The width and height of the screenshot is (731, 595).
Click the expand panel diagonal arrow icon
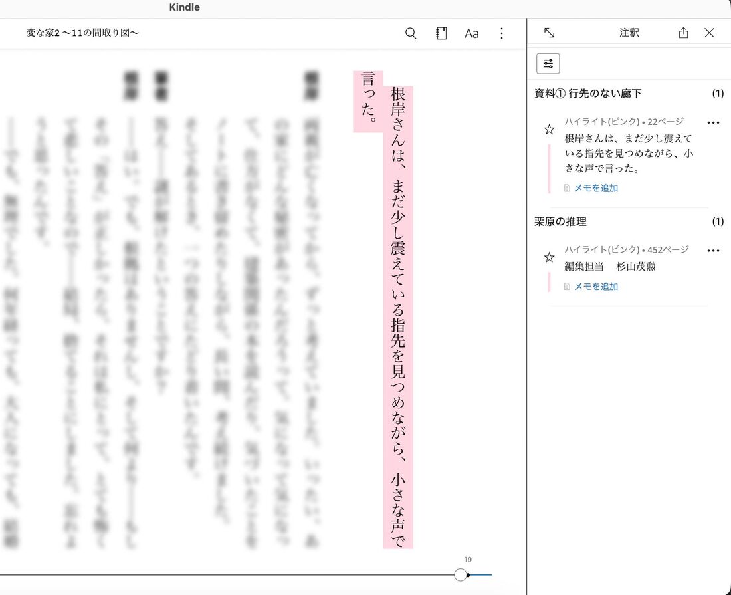(x=548, y=32)
